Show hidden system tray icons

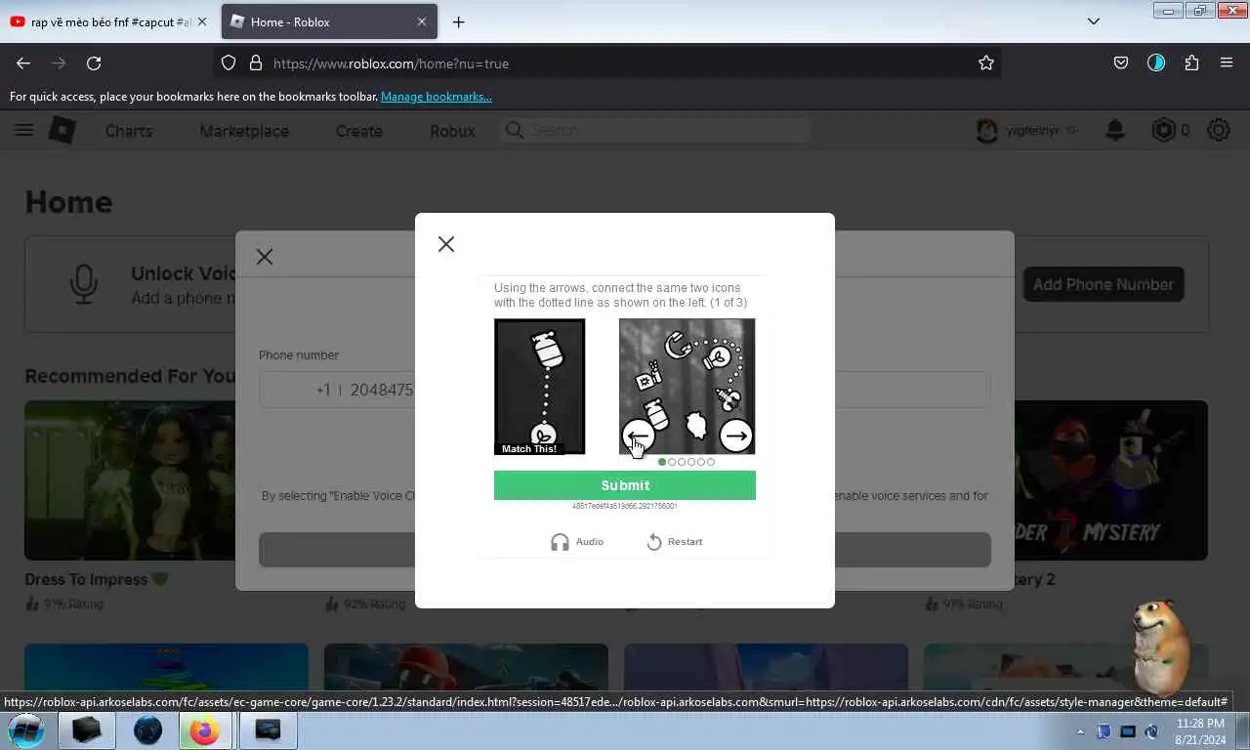(x=1080, y=731)
